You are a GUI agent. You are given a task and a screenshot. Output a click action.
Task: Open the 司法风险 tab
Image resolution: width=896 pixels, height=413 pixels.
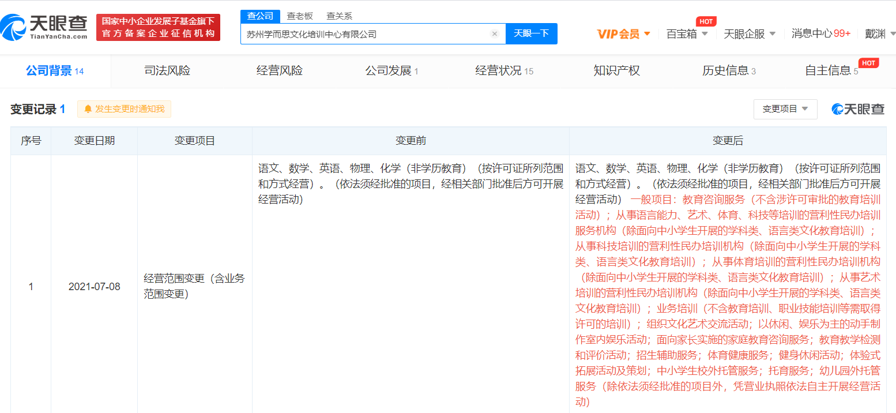pos(167,71)
